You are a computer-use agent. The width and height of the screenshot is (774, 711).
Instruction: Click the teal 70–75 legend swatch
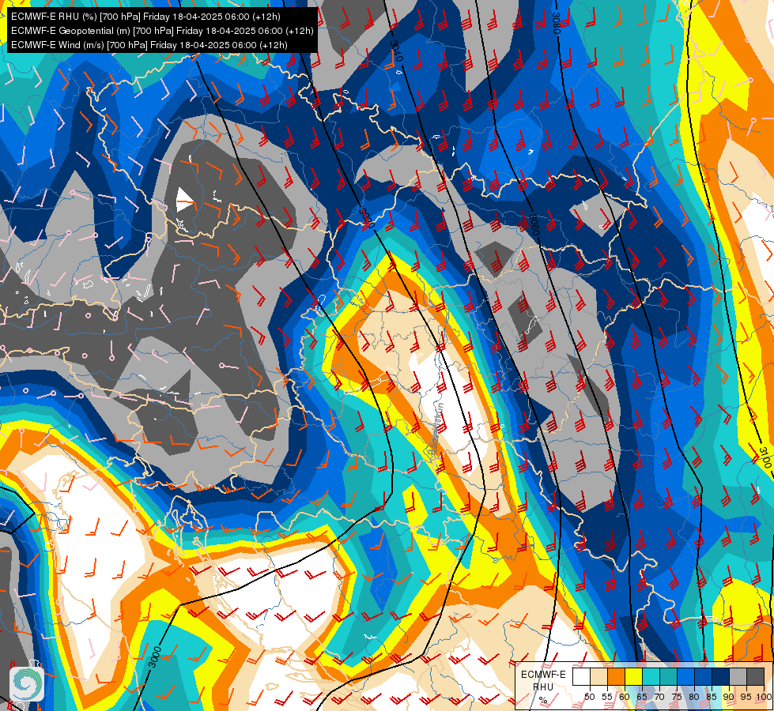(668, 676)
